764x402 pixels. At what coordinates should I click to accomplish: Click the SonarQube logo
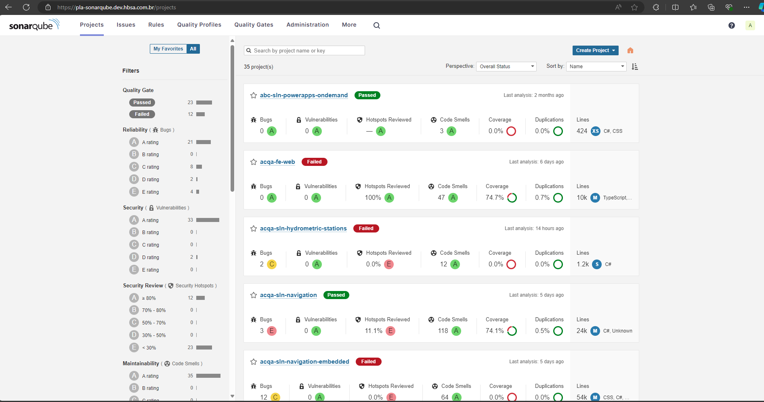(x=34, y=25)
